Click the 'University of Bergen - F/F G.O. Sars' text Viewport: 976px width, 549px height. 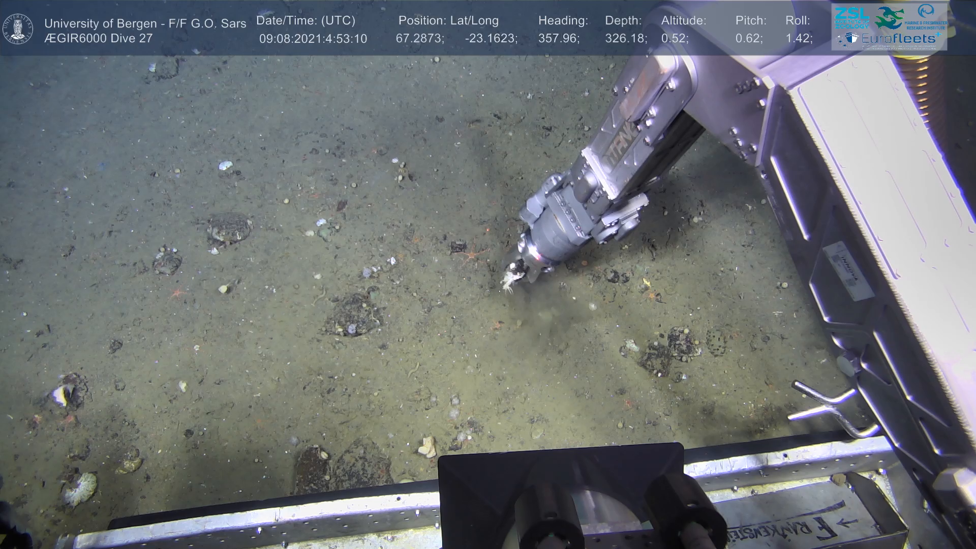coord(145,23)
